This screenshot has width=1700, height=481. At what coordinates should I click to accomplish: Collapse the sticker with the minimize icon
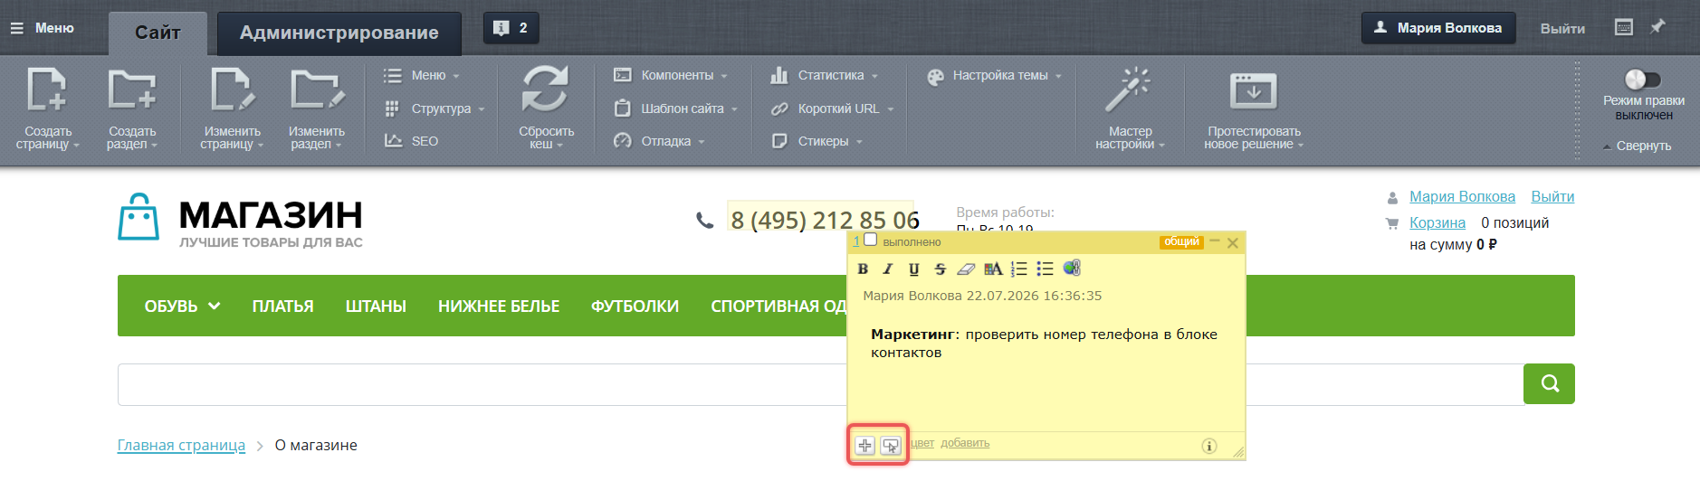pos(1215,241)
